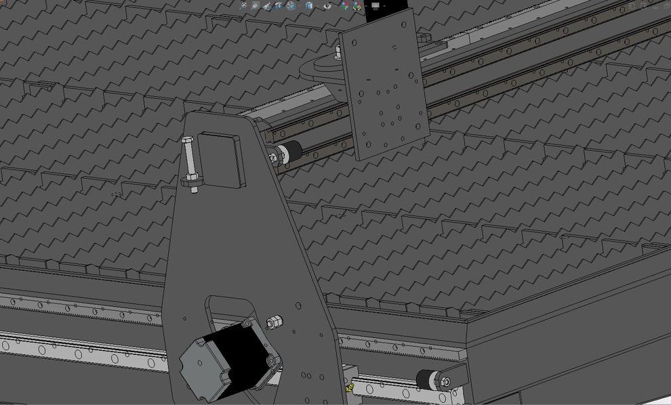Select the Zoom to Area tool
Screen dimensions: 671x405
[255, 5]
